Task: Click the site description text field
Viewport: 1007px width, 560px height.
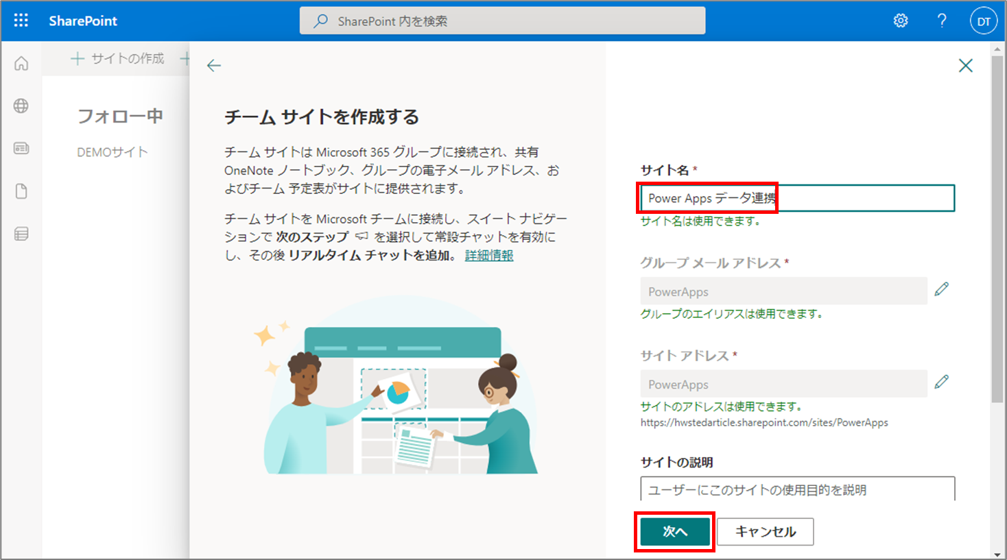Action: (798, 489)
